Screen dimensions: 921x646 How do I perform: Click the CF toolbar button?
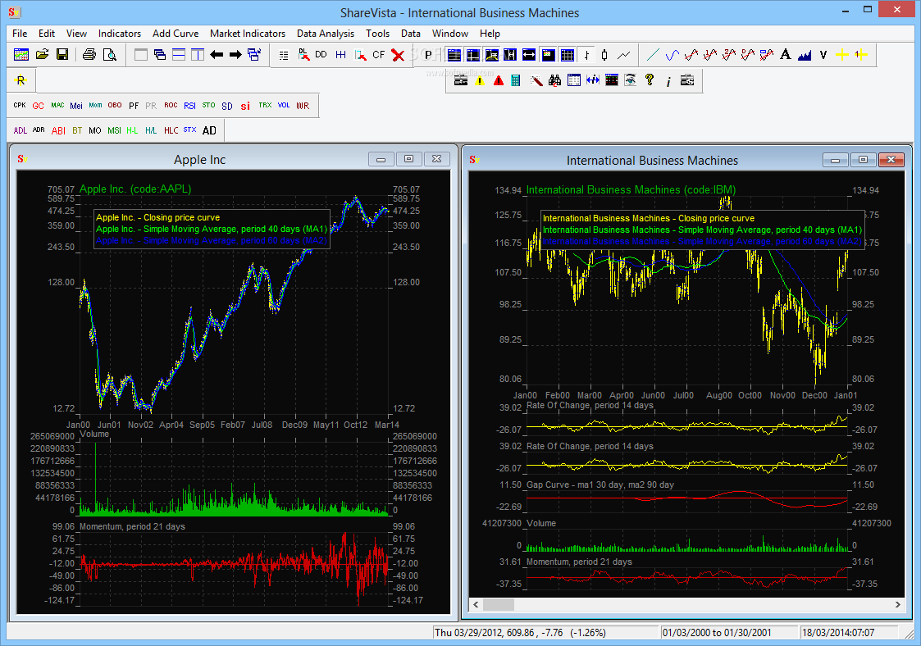click(x=378, y=55)
